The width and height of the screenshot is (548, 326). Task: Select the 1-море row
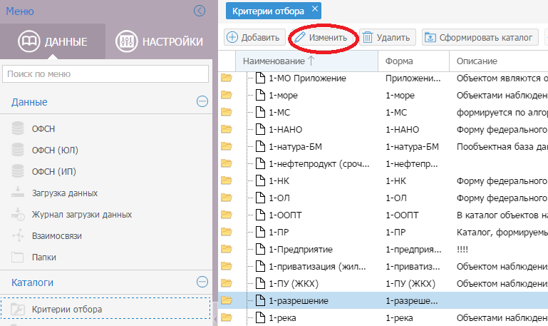[383, 95]
